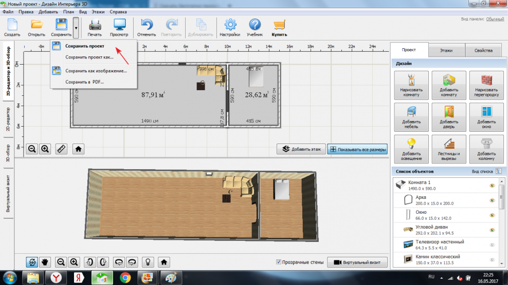Click the Добавить этаж button
Image resolution: width=508 pixels, height=285 pixels.
[301, 150]
